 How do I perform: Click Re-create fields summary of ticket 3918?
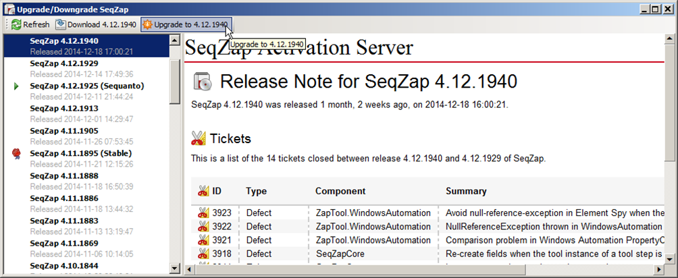[555, 254]
